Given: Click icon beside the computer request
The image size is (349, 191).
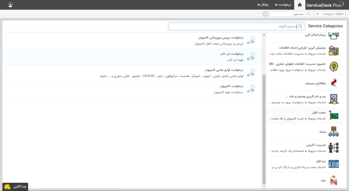Looking at the screenshot, I should coord(251,89).
